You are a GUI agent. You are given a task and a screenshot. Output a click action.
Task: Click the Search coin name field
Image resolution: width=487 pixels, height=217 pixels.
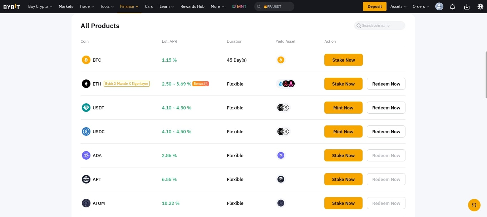[381, 26]
